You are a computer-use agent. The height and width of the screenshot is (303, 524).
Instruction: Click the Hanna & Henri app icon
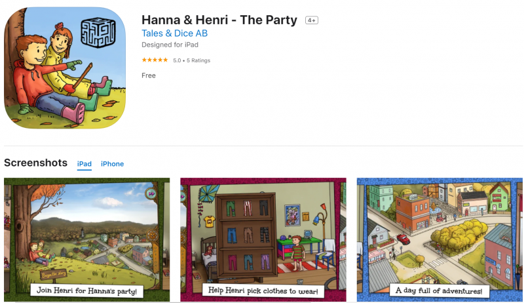pyautogui.click(x=65, y=68)
